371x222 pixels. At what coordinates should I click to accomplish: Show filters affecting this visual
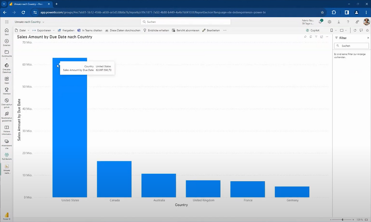(x=316, y=37)
